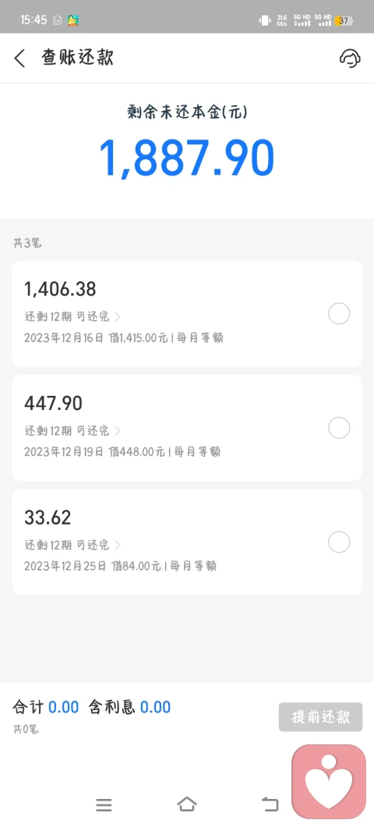This screenshot has height=827, width=374.
Task: Tap the 1,887.90 remaining principal amount
Action: coord(187,158)
